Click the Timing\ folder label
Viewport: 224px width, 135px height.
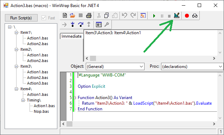click(34, 100)
